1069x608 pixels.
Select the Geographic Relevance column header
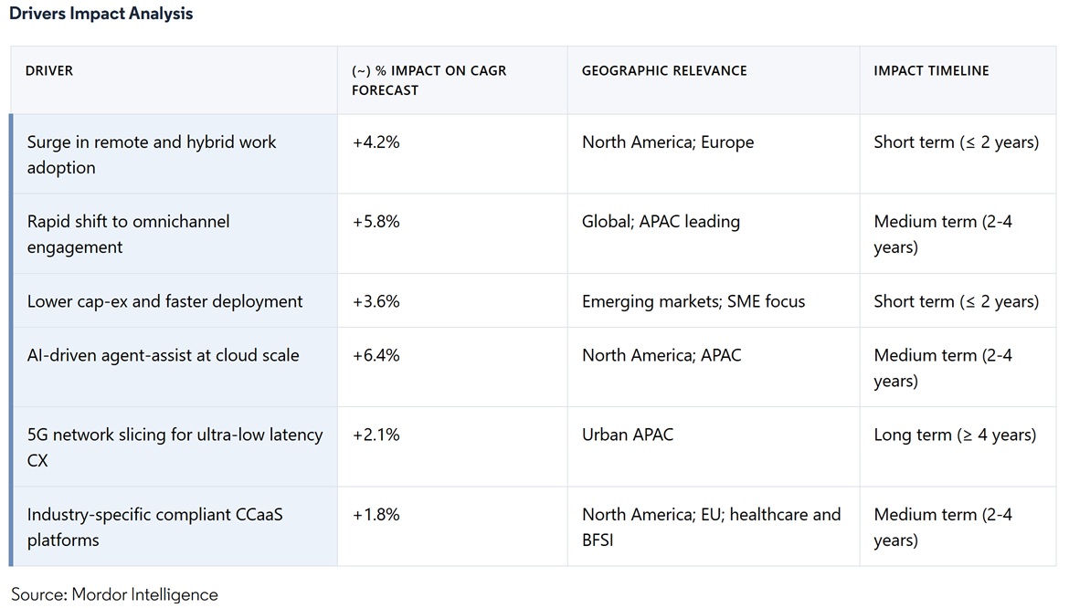click(x=664, y=70)
